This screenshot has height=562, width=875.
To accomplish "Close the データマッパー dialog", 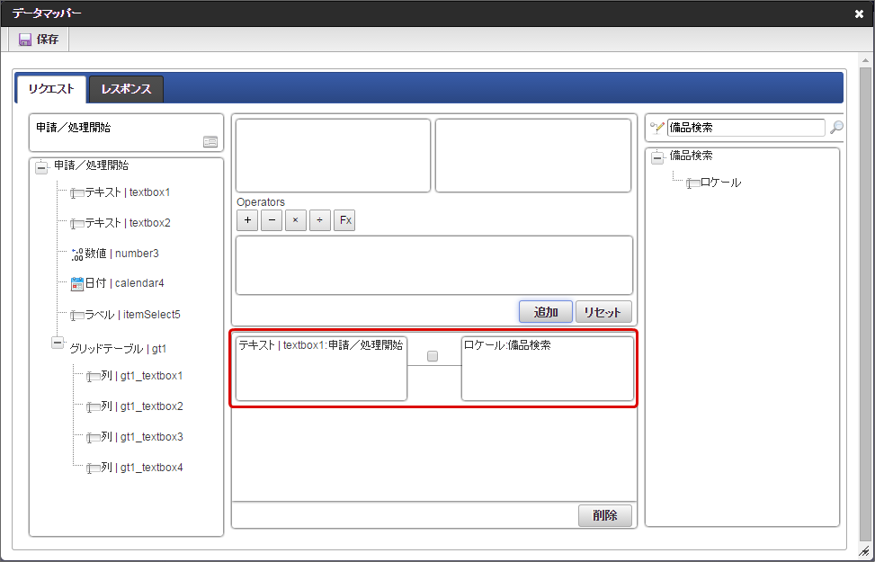I will pyautogui.click(x=859, y=14).
